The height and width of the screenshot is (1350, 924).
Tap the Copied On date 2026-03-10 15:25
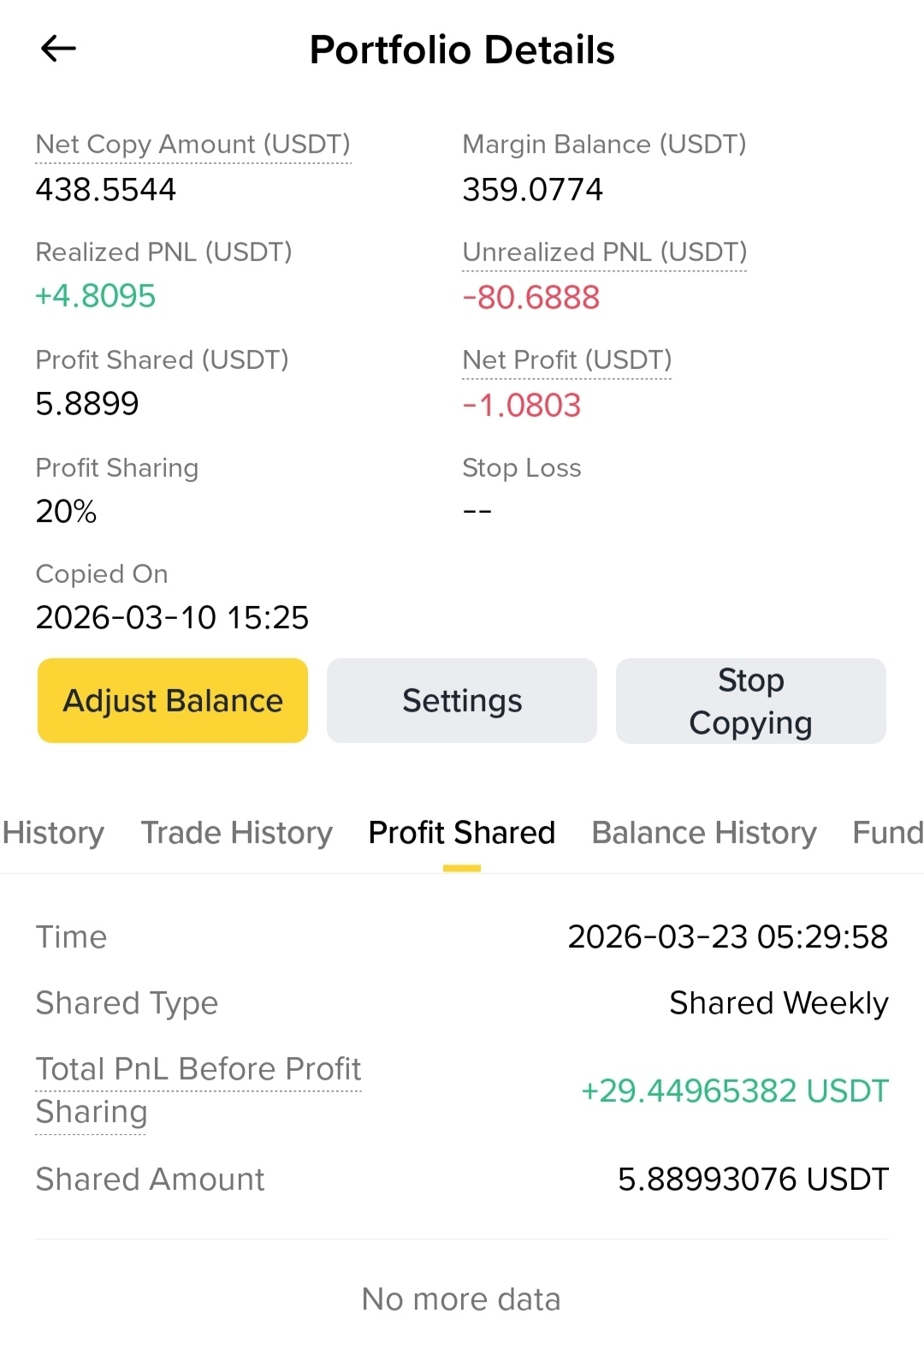[x=172, y=617]
